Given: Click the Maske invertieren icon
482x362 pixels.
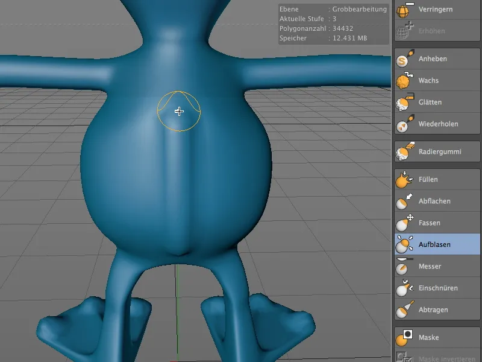Looking at the screenshot, I should (x=404, y=357).
